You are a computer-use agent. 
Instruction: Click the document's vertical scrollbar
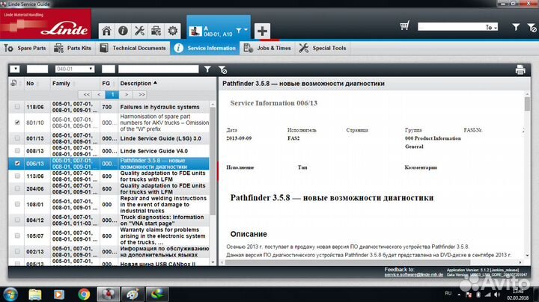click(x=527, y=104)
